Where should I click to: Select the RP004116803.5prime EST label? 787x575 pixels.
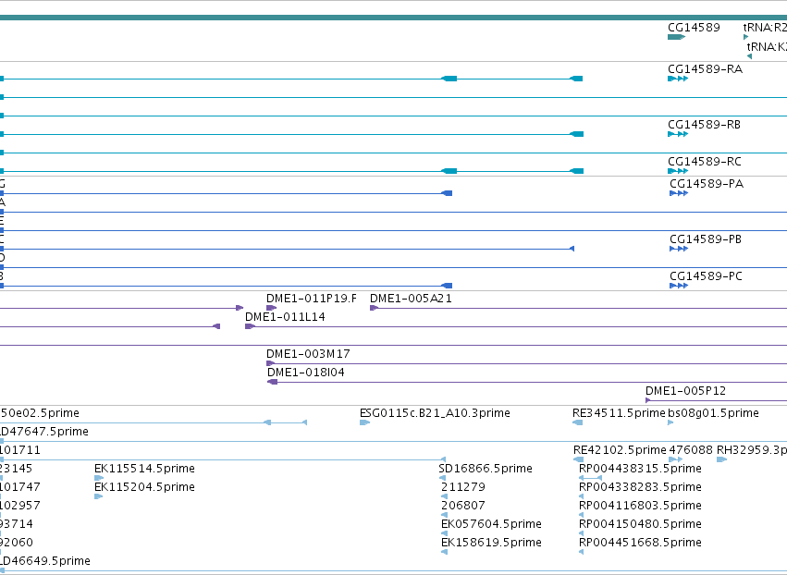click(x=640, y=506)
